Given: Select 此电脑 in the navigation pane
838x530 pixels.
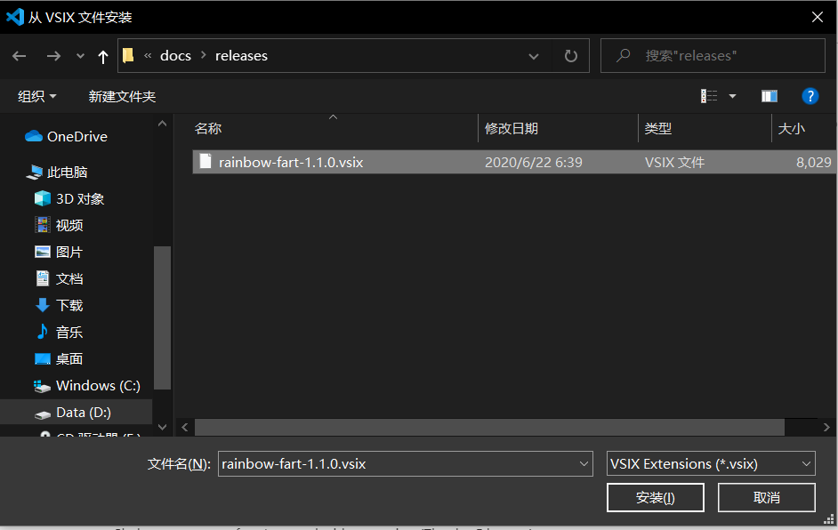Looking at the screenshot, I should pos(57,172).
